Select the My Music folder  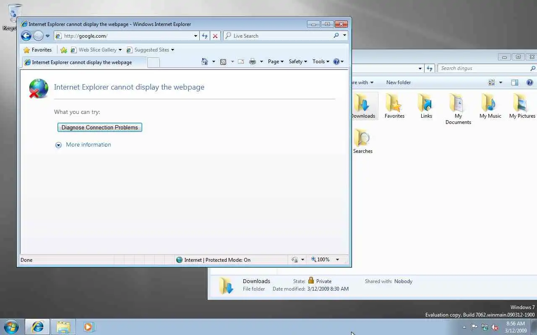point(490,106)
